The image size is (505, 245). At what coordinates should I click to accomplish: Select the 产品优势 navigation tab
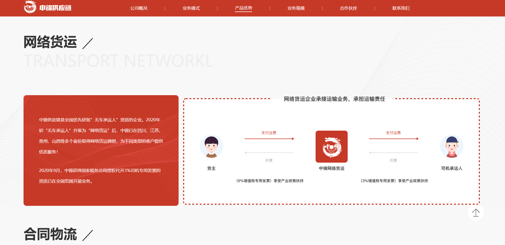click(244, 8)
